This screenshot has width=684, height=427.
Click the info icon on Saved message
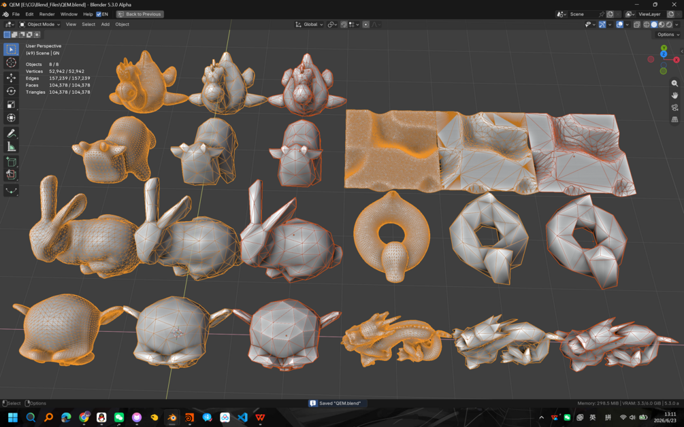312,403
